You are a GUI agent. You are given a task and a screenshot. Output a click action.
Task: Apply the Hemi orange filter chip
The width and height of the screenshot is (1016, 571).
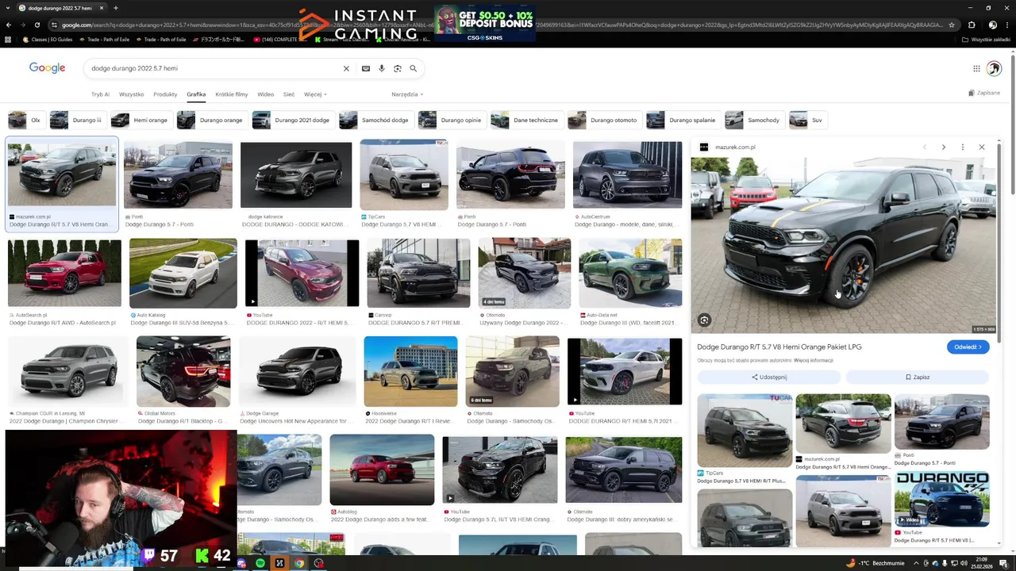(140, 120)
